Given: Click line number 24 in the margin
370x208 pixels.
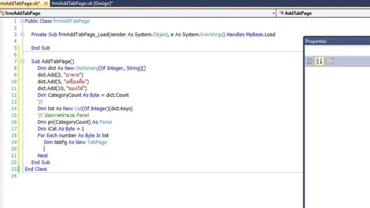Looking at the screenshot, I should coord(14,176).
